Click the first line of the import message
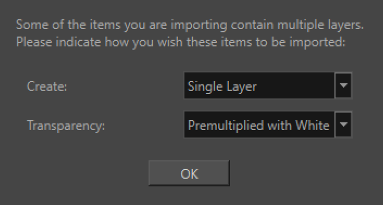 pyautogui.click(x=190, y=25)
